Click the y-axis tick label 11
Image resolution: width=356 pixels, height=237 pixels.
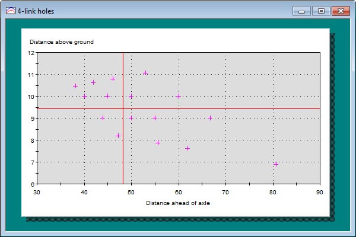[x=31, y=75]
